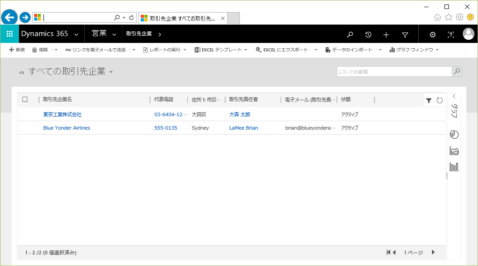The height and width of the screenshot is (266, 478).
Task: Refresh the accounts grid list
Action: pos(439,100)
